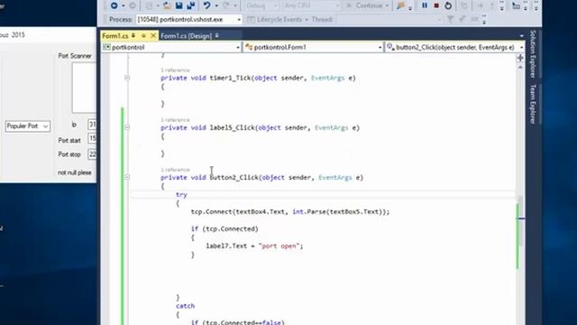The width and height of the screenshot is (577, 325).
Task: Click the tcp.Connect line of code
Action: tap(290, 212)
